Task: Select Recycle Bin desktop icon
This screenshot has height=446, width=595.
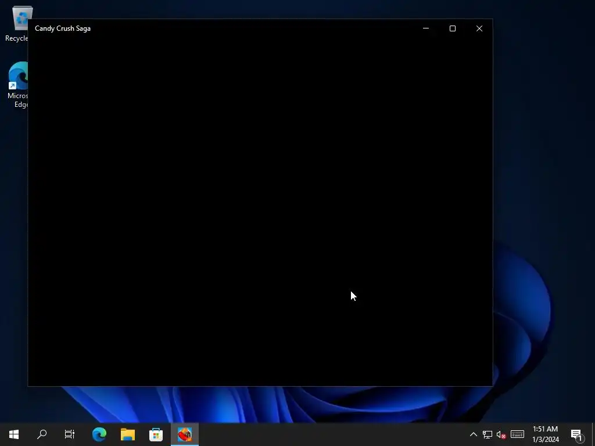Action: [x=17, y=24]
